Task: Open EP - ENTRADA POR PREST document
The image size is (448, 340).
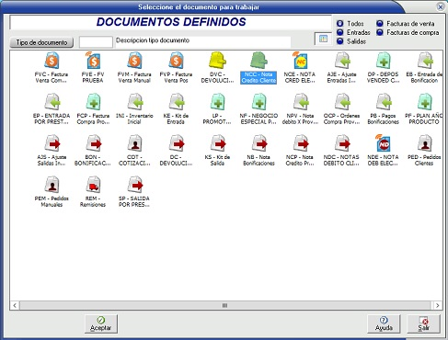Action: 52,102
